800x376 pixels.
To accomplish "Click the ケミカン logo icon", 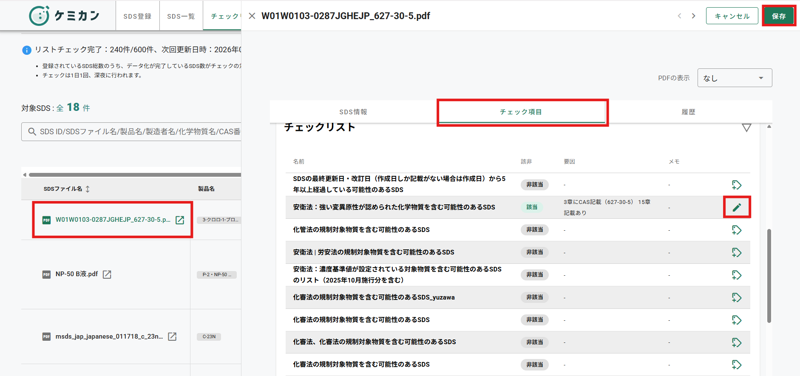I will [x=39, y=16].
